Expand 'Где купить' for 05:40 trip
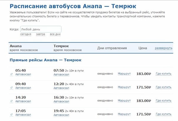 point(164,74)
